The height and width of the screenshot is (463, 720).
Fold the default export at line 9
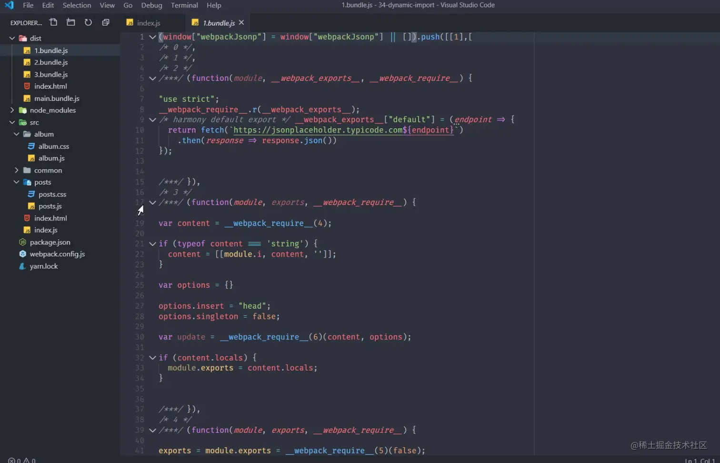pyautogui.click(x=152, y=120)
